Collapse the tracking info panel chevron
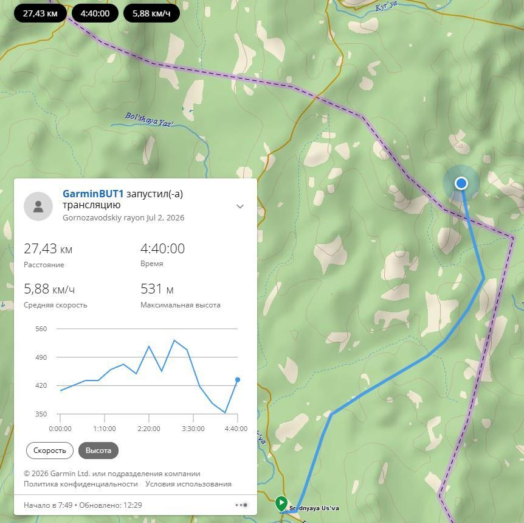Image resolution: width=524 pixels, height=523 pixels. coord(240,206)
